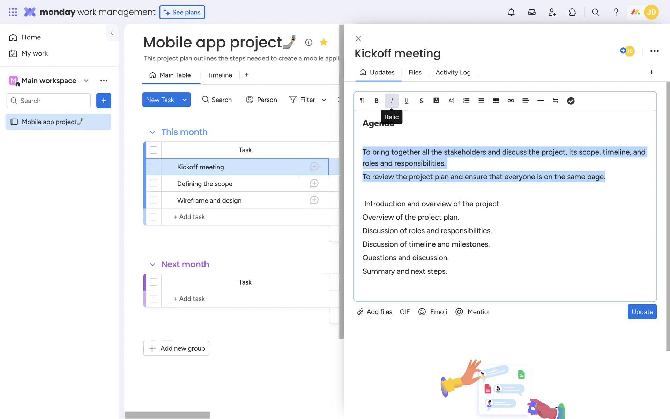The width and height of the screenshot is (670, 419).
Task: Insert a numbered list
Action: point(466,101)
